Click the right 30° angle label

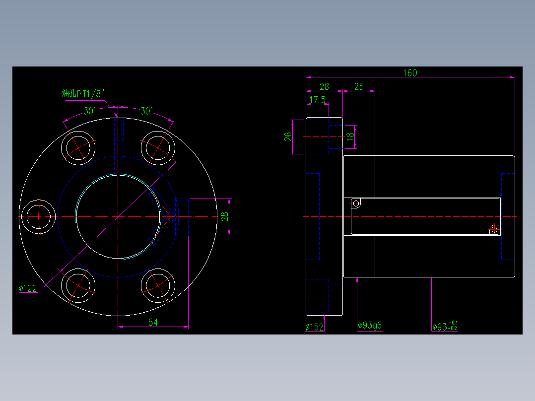tap(146, 111)
